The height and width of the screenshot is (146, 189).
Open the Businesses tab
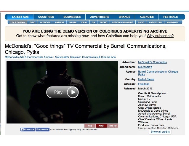72,17
